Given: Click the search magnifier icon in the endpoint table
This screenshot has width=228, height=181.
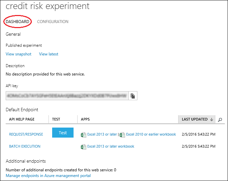Looking at the screenshot, I should 220,120.
